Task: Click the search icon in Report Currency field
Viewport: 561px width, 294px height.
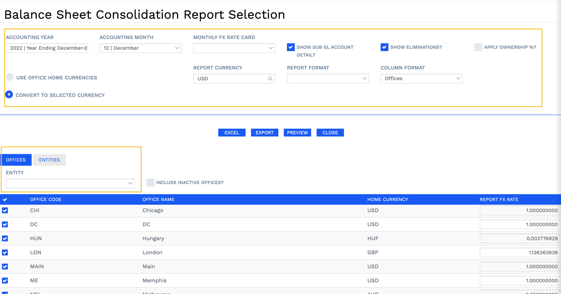Action: 270,78
